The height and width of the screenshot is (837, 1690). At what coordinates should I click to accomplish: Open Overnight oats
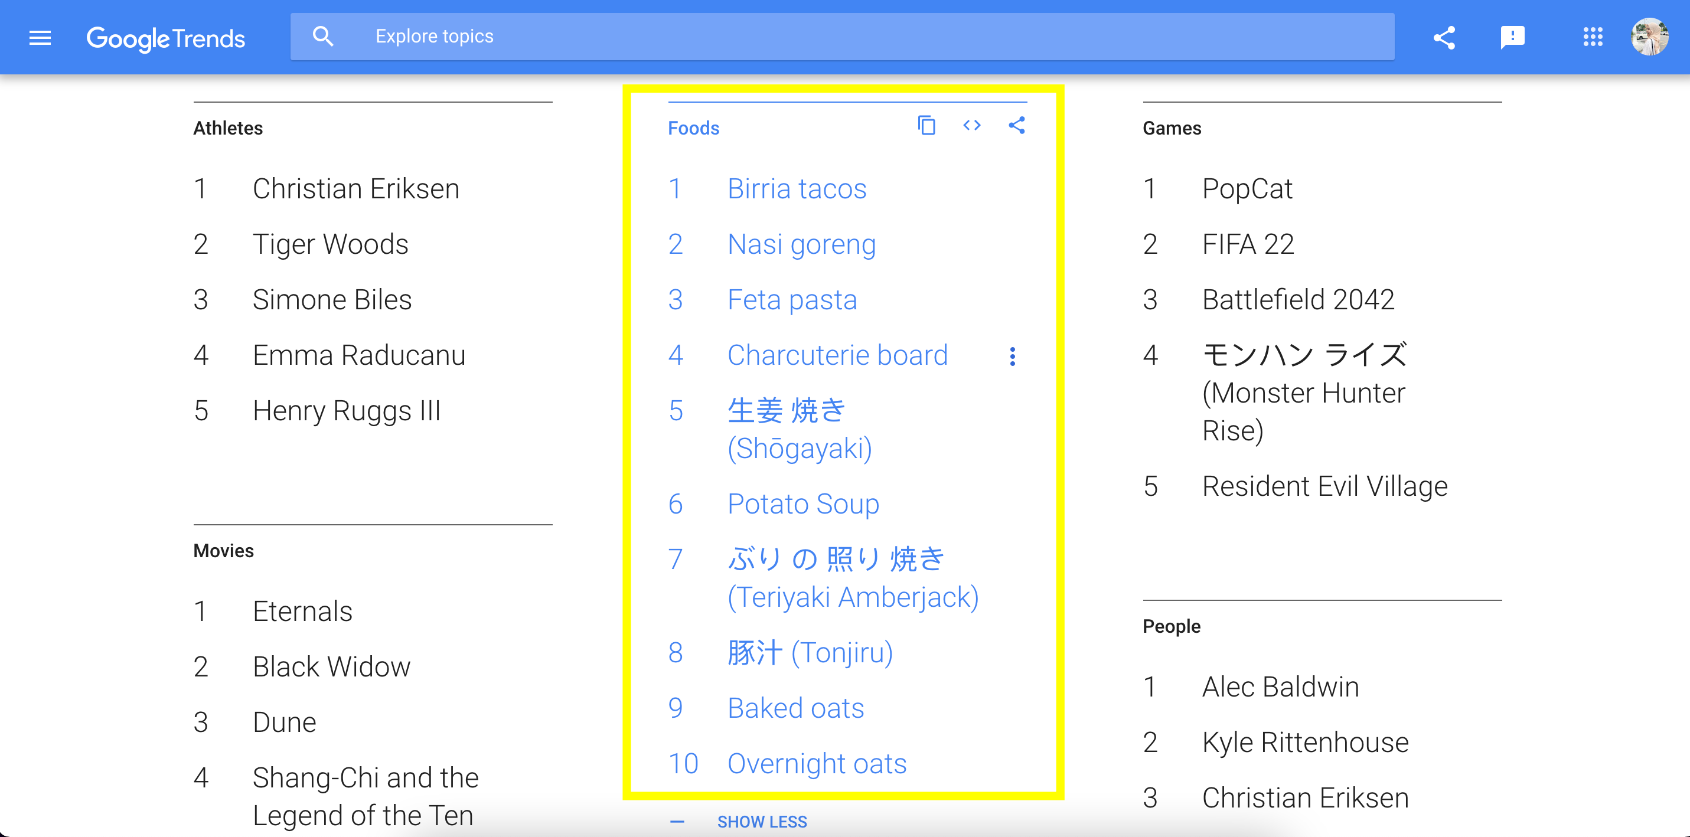click(817, 764)
